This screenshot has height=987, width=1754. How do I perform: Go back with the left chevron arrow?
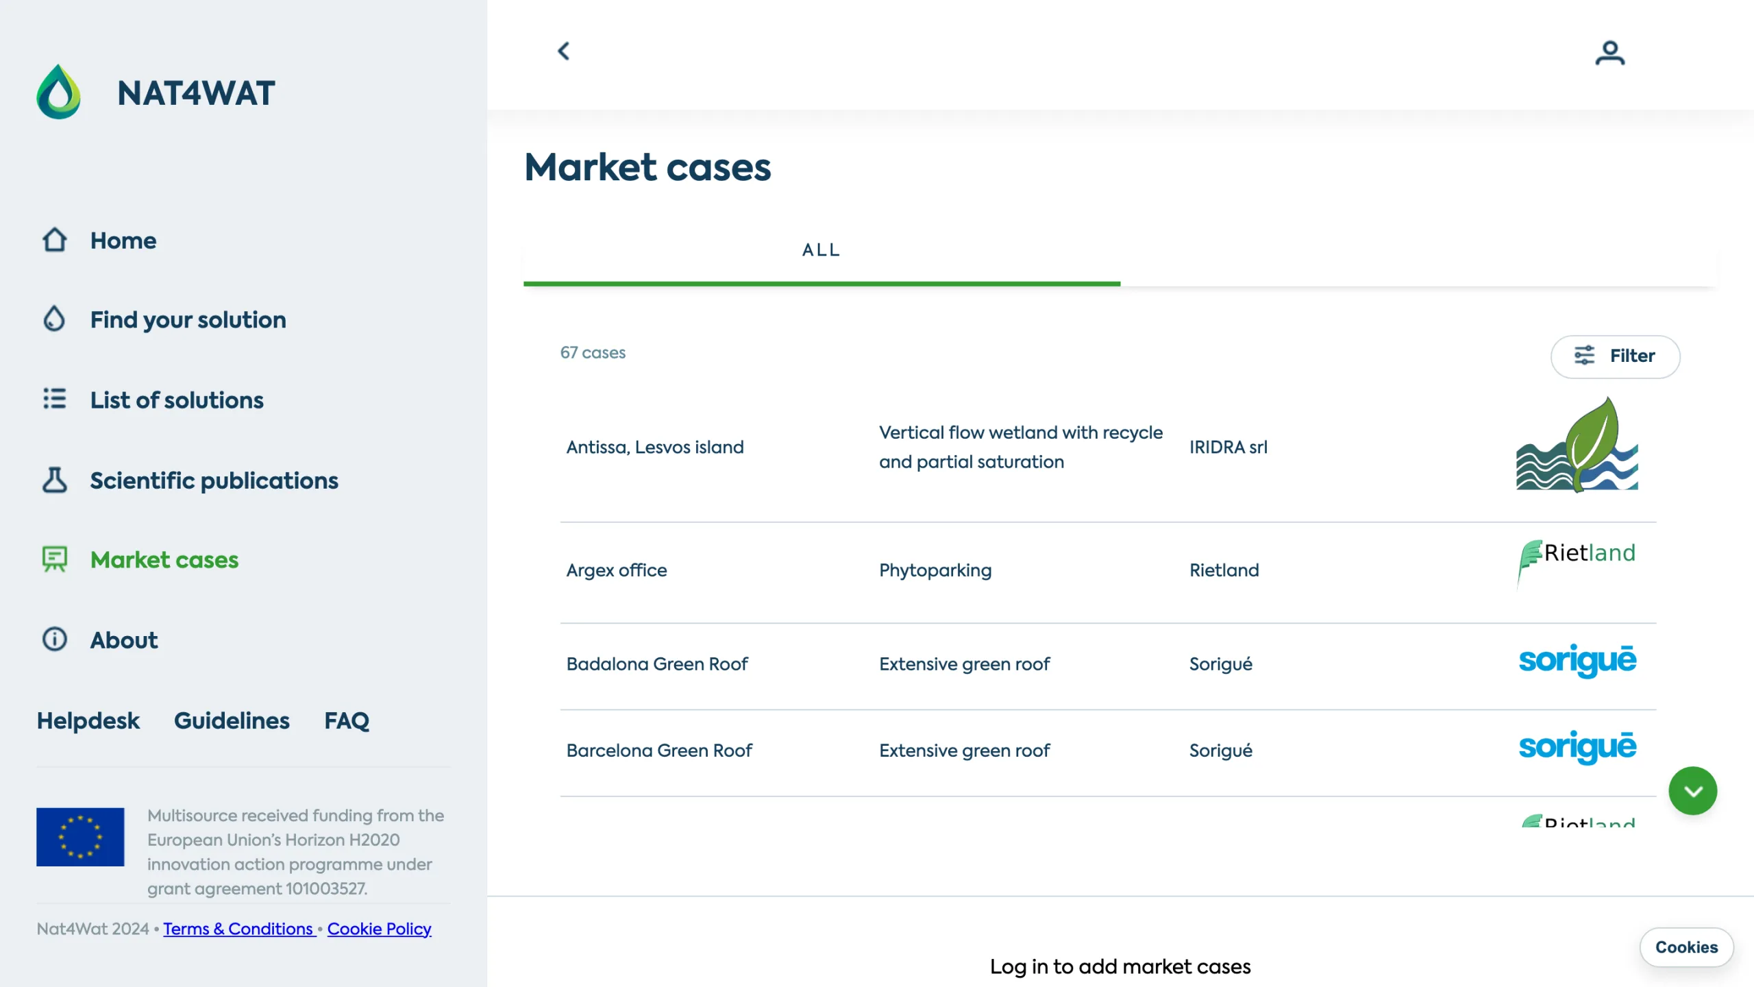(564, 51)
